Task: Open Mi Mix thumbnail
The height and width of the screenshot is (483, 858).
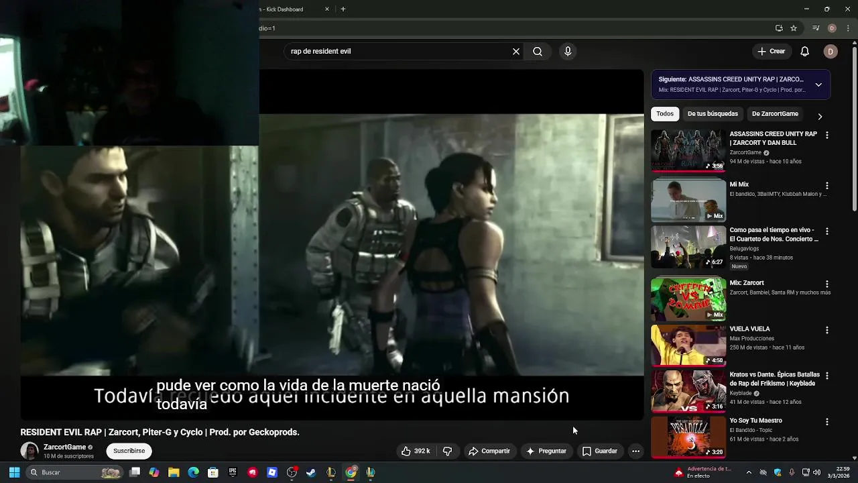Action: click(688, 201)
